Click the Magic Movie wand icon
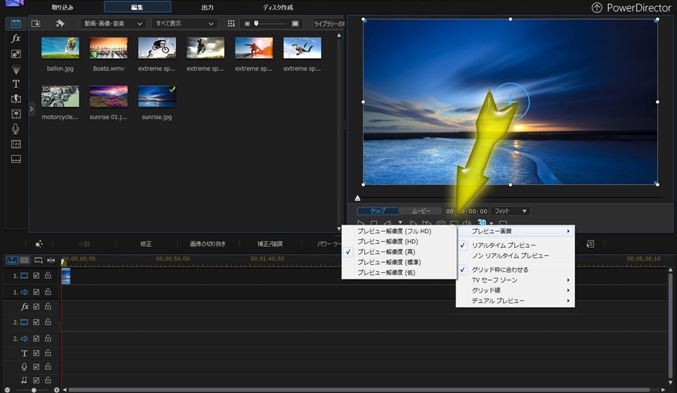The image size is (677, 393). [x=39, y=244]
